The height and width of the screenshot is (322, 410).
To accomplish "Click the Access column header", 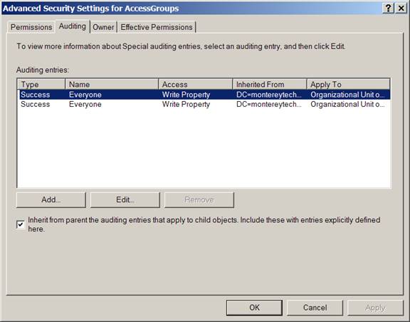I will point(195,84).
